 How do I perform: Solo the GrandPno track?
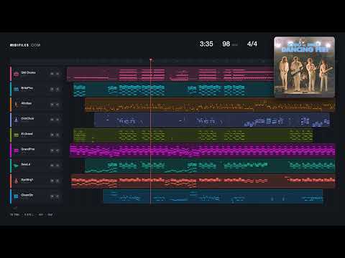(x=57, y=150)
